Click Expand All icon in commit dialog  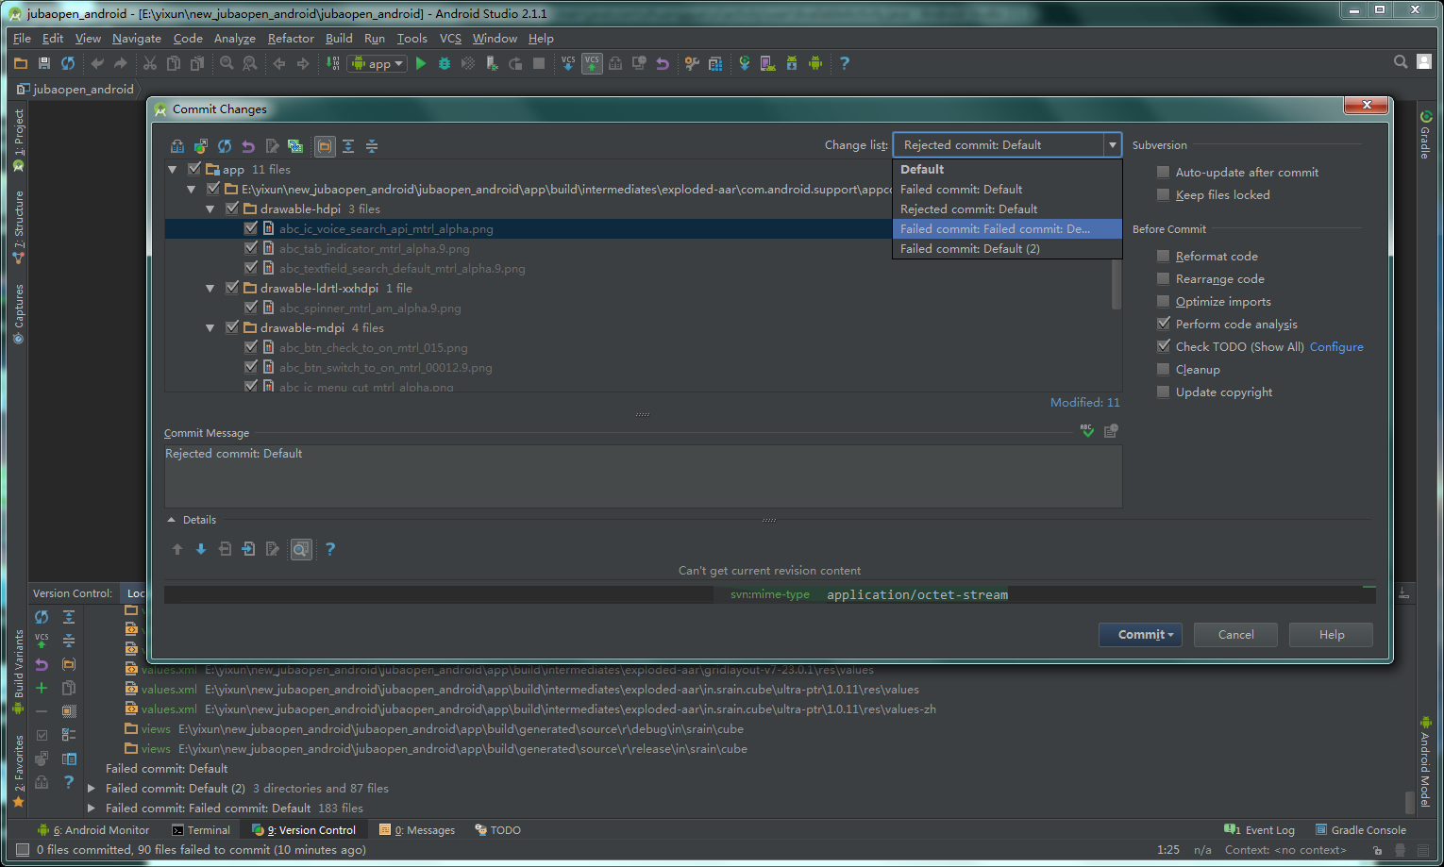pos(348,146)
